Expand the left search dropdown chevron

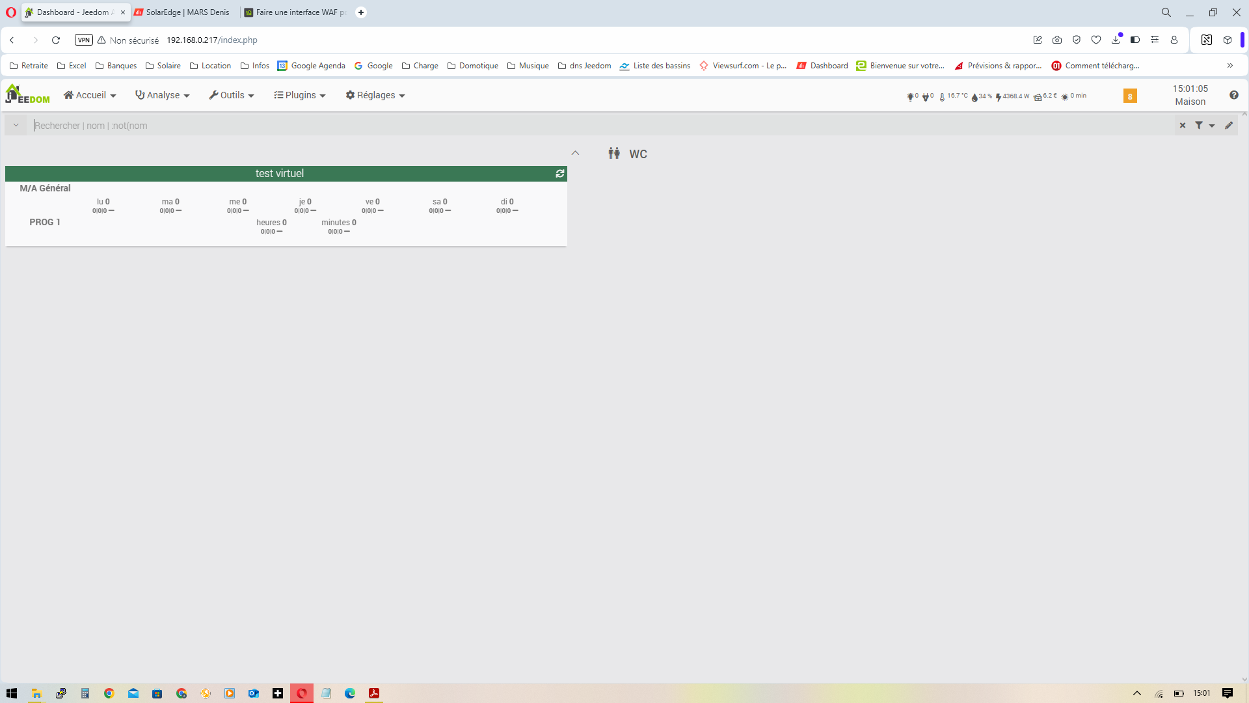[16, 126]
